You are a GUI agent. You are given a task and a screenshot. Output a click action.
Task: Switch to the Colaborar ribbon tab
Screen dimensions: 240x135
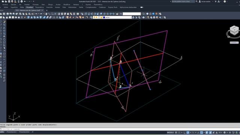pyautogui.click(x=102, y=7)
